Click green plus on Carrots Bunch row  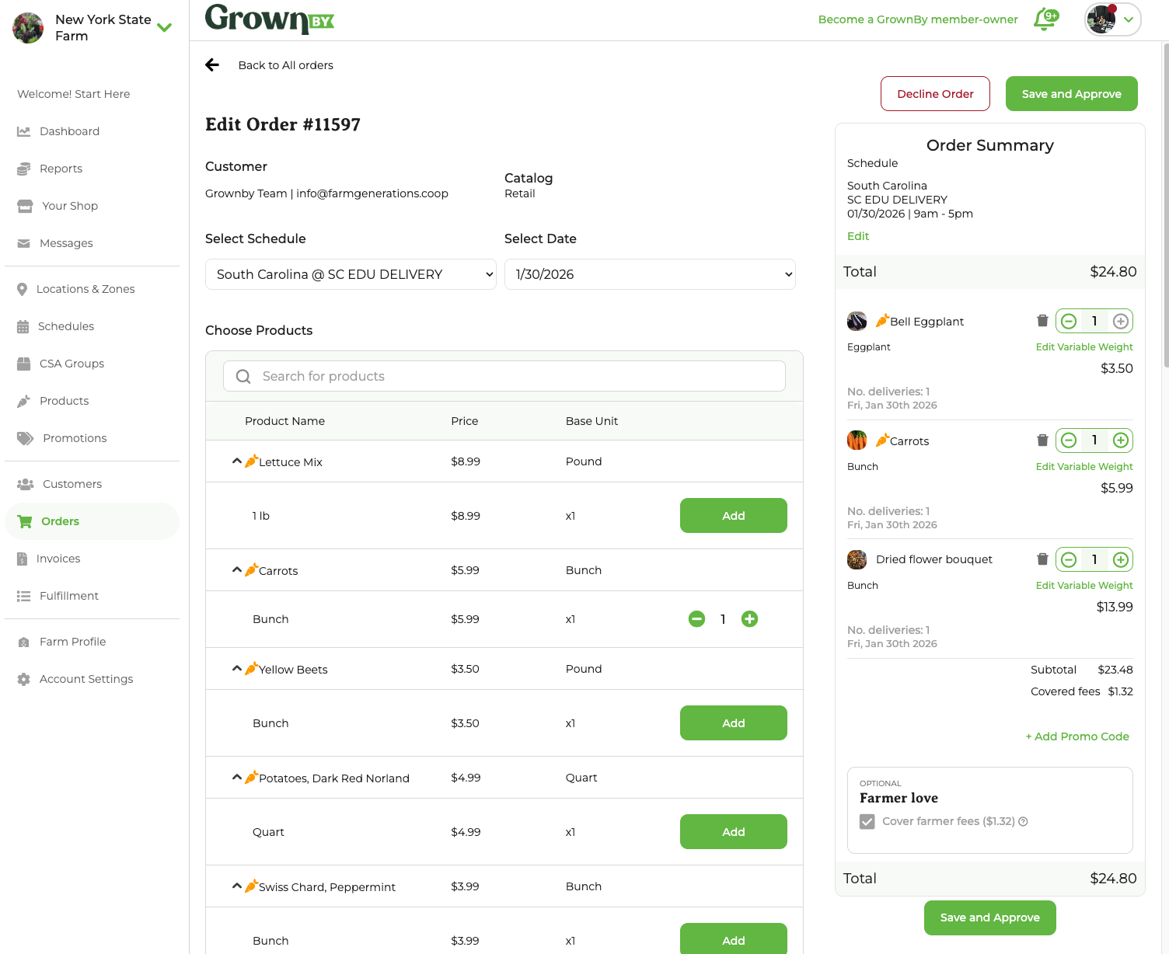coord(749,619)
